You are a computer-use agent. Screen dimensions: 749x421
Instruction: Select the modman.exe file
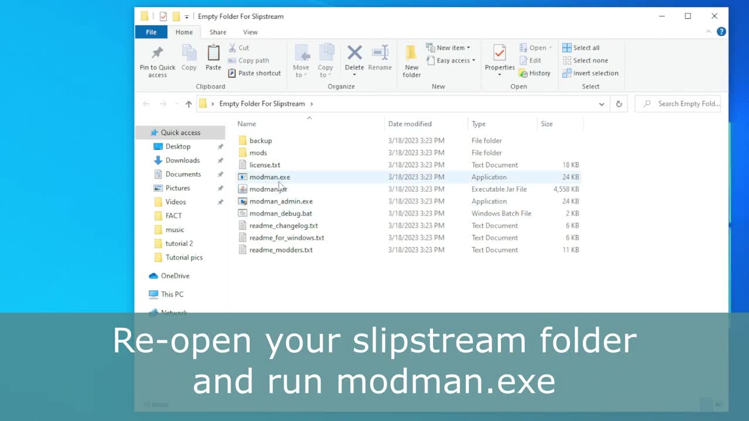point(269,177)
